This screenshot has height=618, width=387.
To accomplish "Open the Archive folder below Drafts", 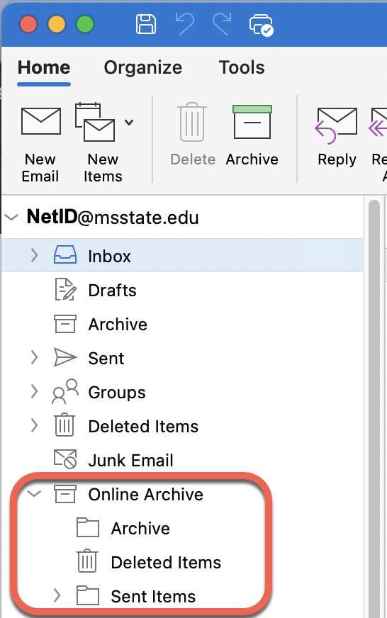I will [x=118, y=325].
